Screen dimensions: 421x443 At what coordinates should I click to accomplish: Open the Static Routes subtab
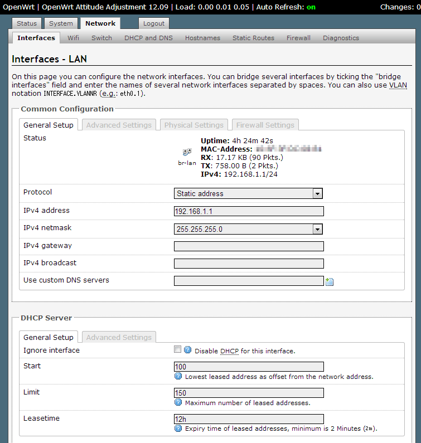tap(253, 38)
